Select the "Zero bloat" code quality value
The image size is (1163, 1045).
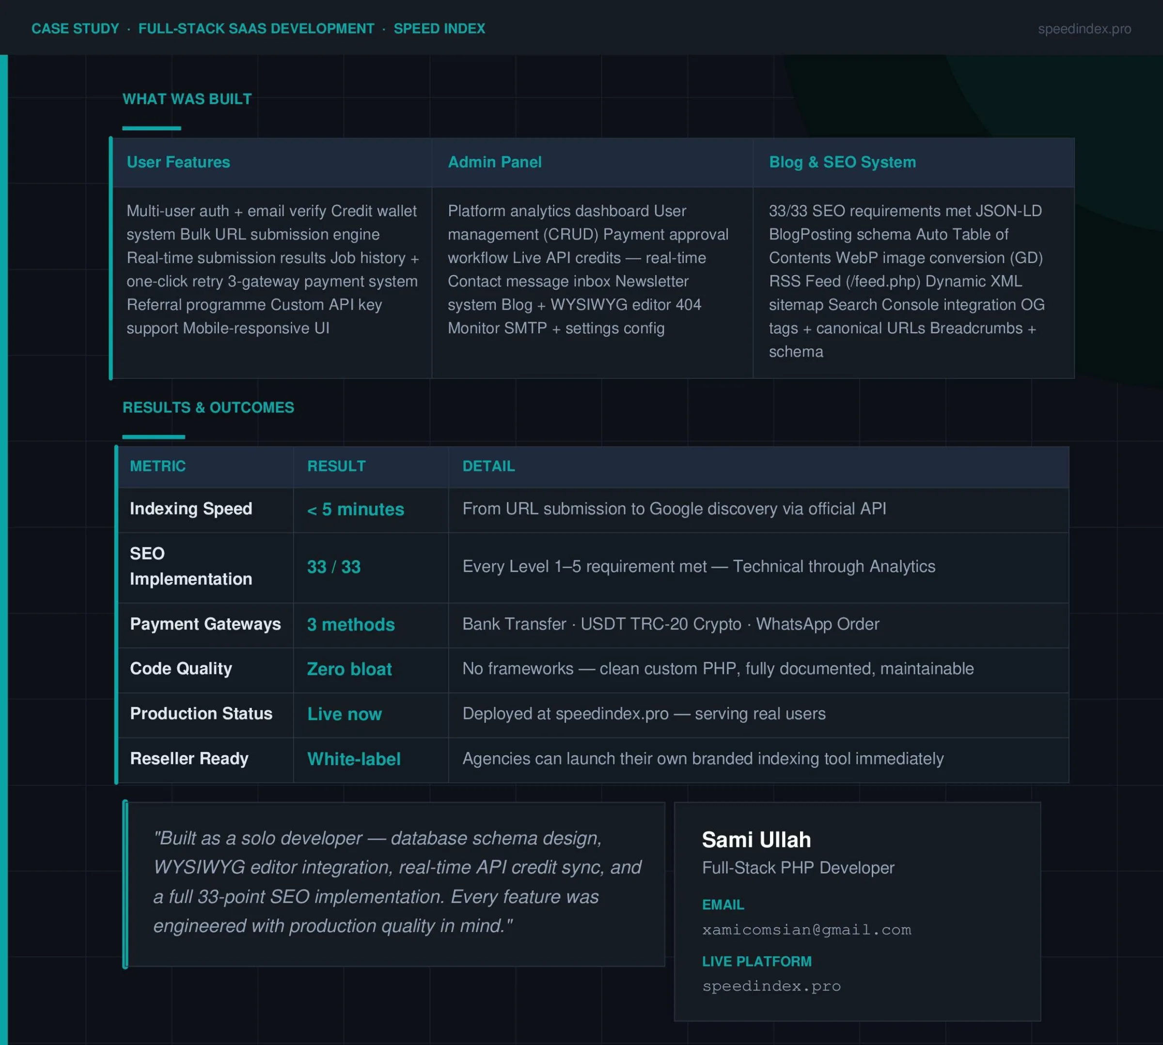(348, 669)
